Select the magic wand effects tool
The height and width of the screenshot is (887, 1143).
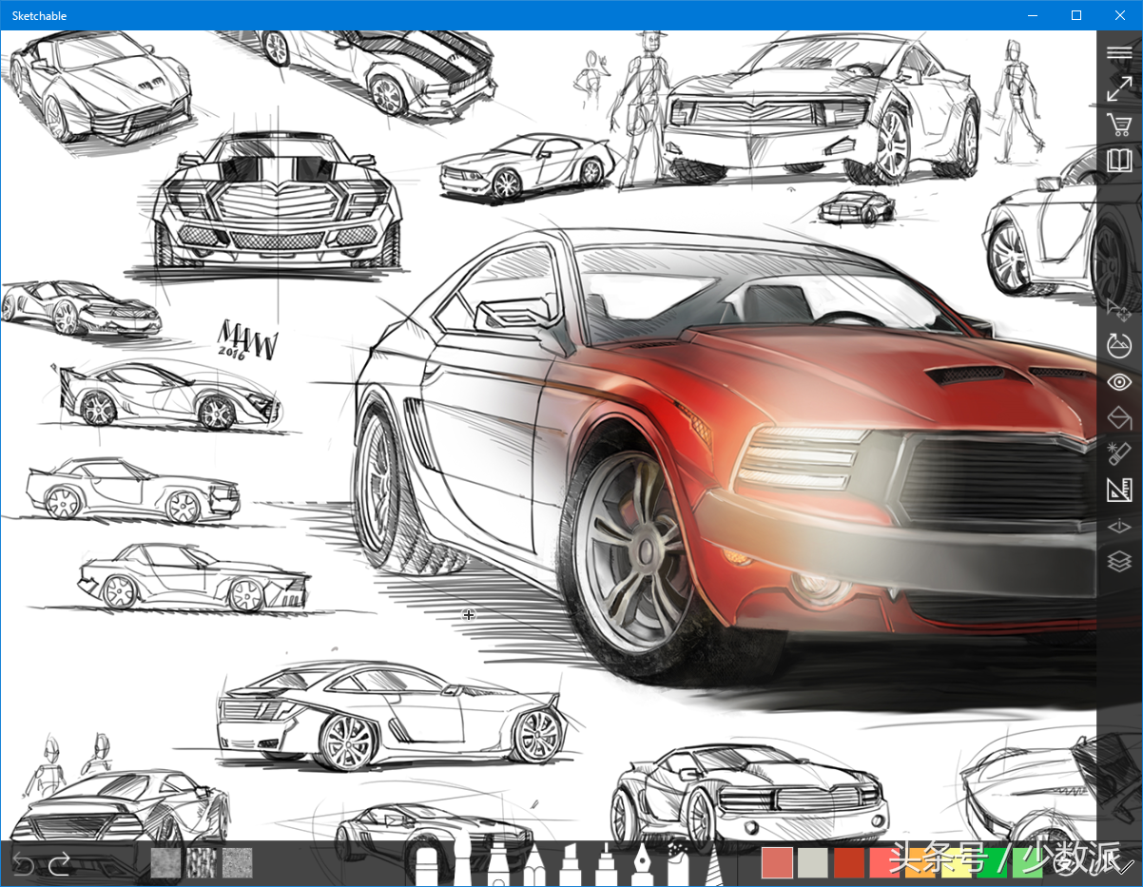coord(1119,453)
